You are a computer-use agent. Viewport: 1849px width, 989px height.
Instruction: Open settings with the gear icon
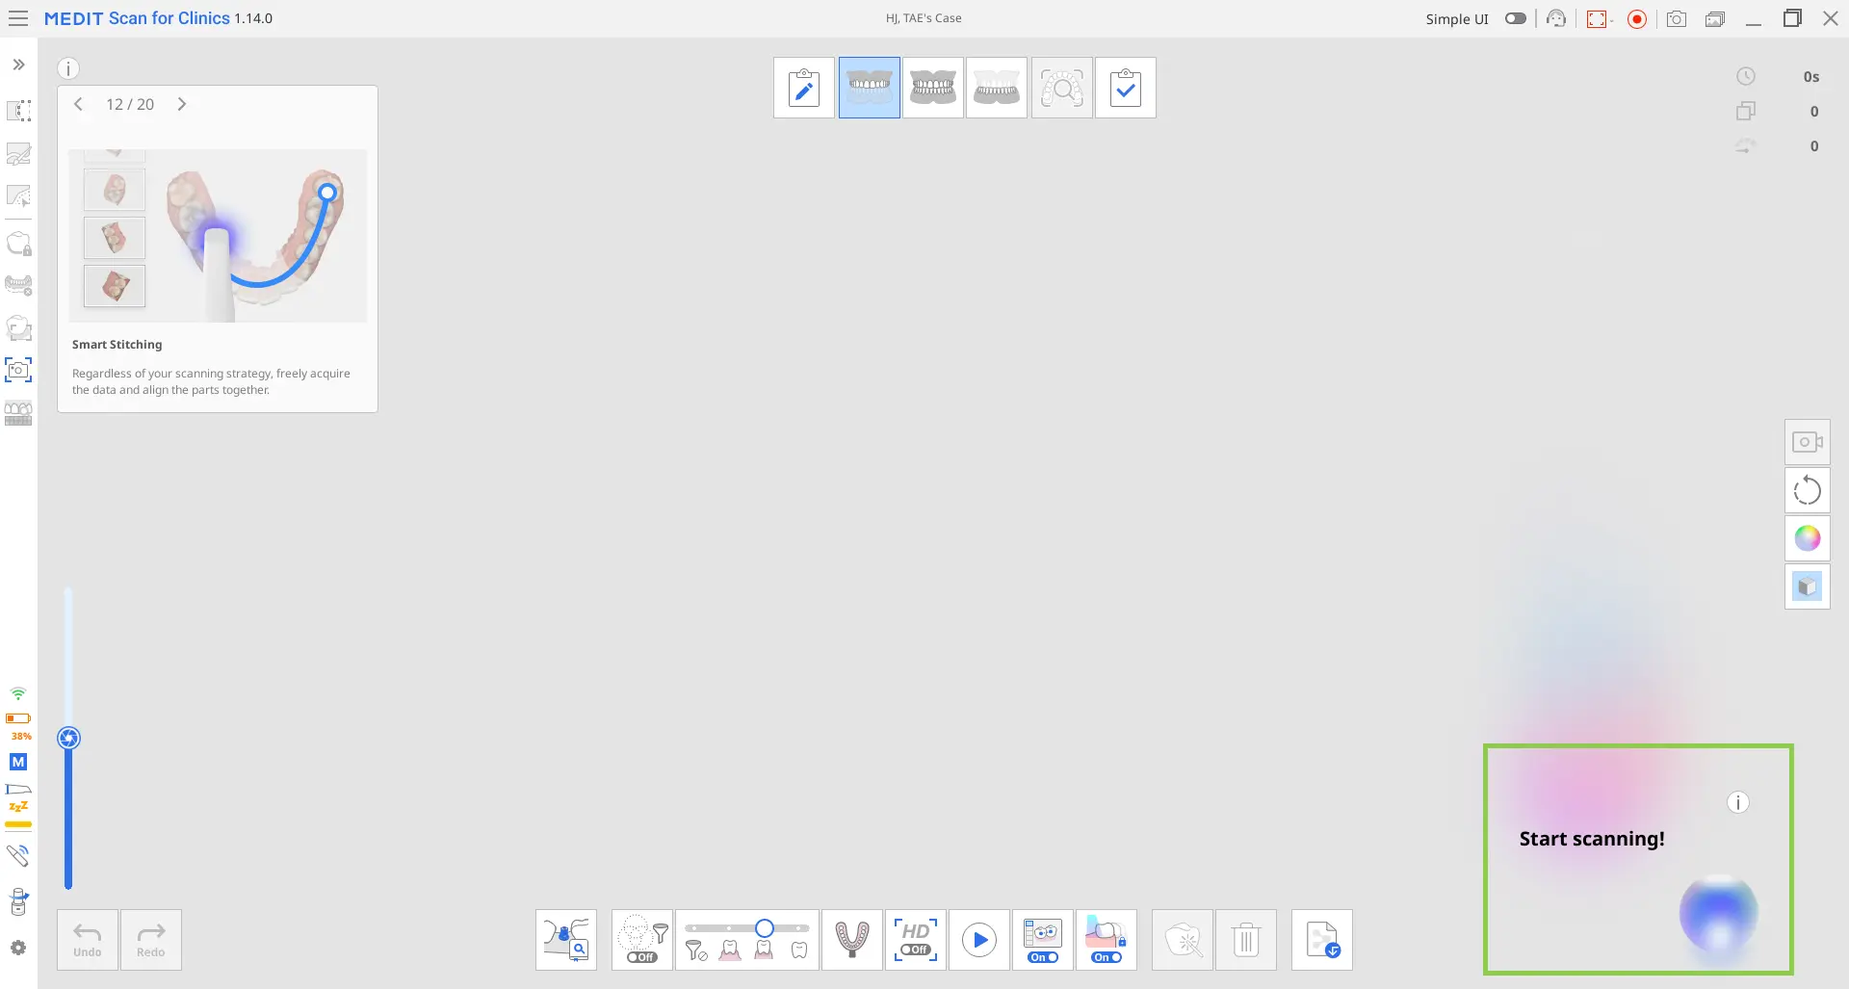[18, 948]
